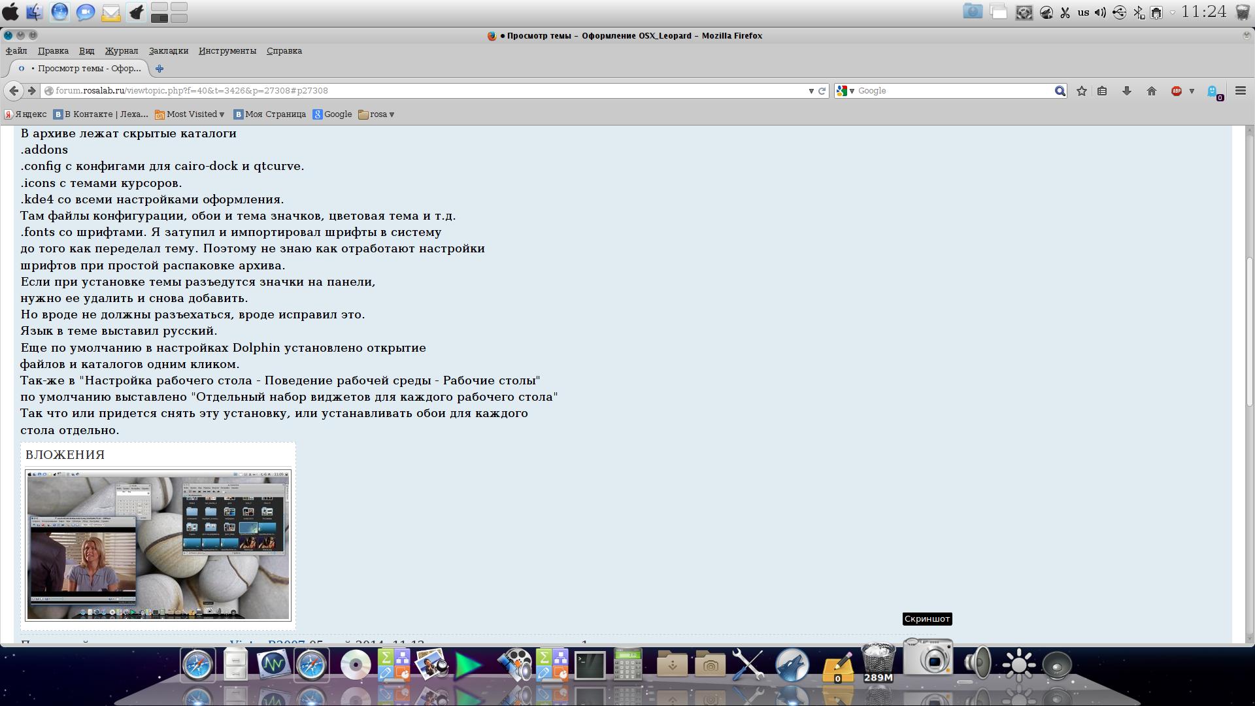1255x706 pixels.
Task: Open the Инструменты menu
Action: pos(227,51)
